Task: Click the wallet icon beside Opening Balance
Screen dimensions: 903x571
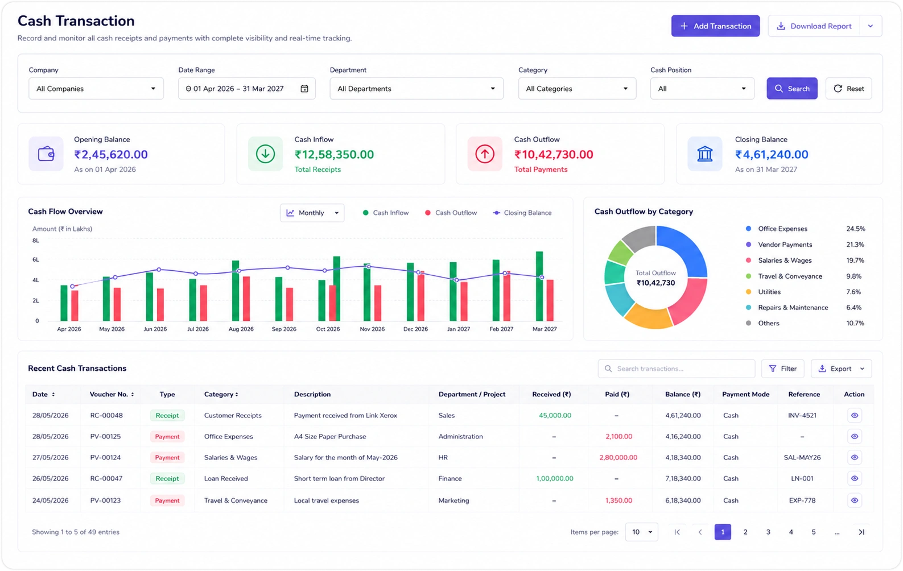Action: click(x=46, y=154)
